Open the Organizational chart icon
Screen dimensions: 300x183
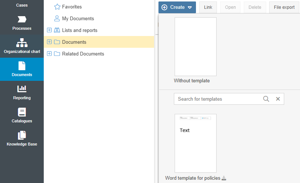pyautogui.click(x=22, y=43)
